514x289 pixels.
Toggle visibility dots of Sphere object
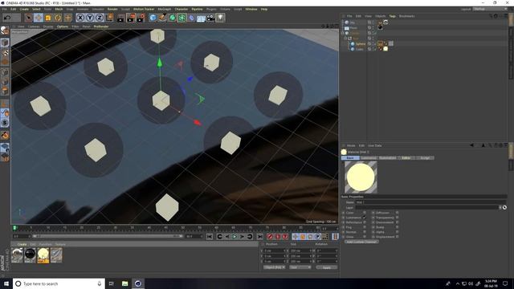(373, 43)
